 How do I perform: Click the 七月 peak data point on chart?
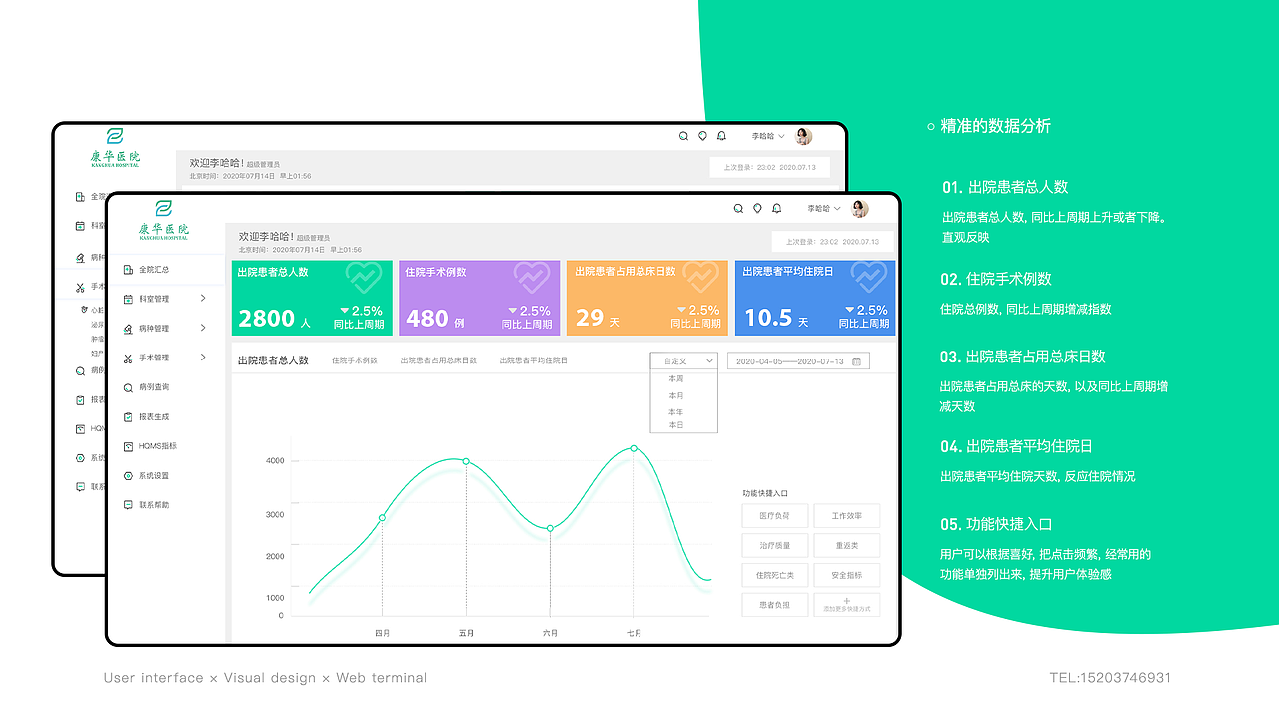pyautogui.click(x=634, y=448)
